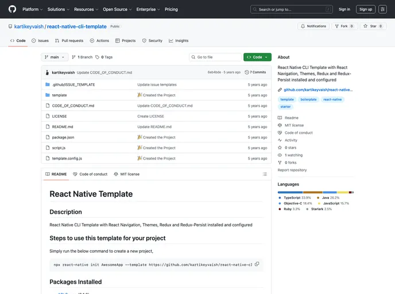Open the Notifications bell button
Viewport: 395px width, 294px height.
[313, 26]
